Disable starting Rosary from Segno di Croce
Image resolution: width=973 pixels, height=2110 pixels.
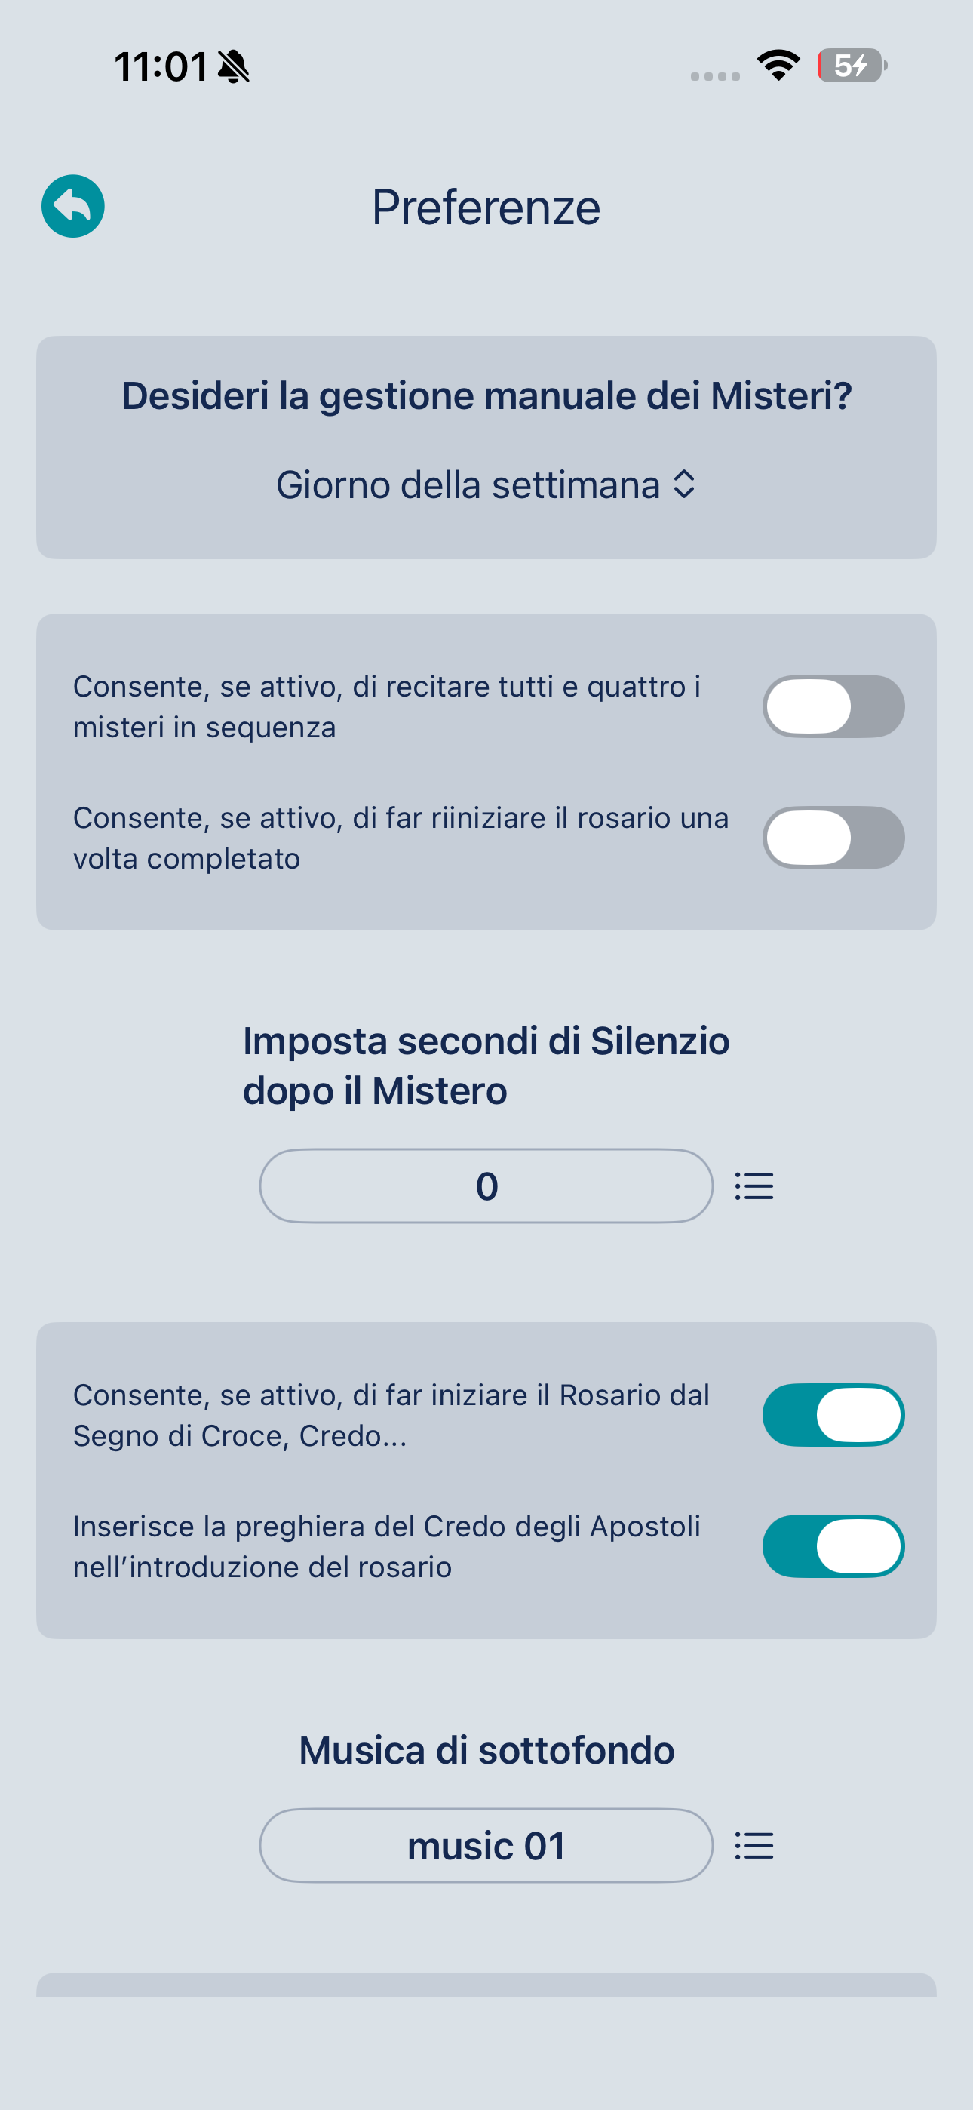coord(833,1414)
